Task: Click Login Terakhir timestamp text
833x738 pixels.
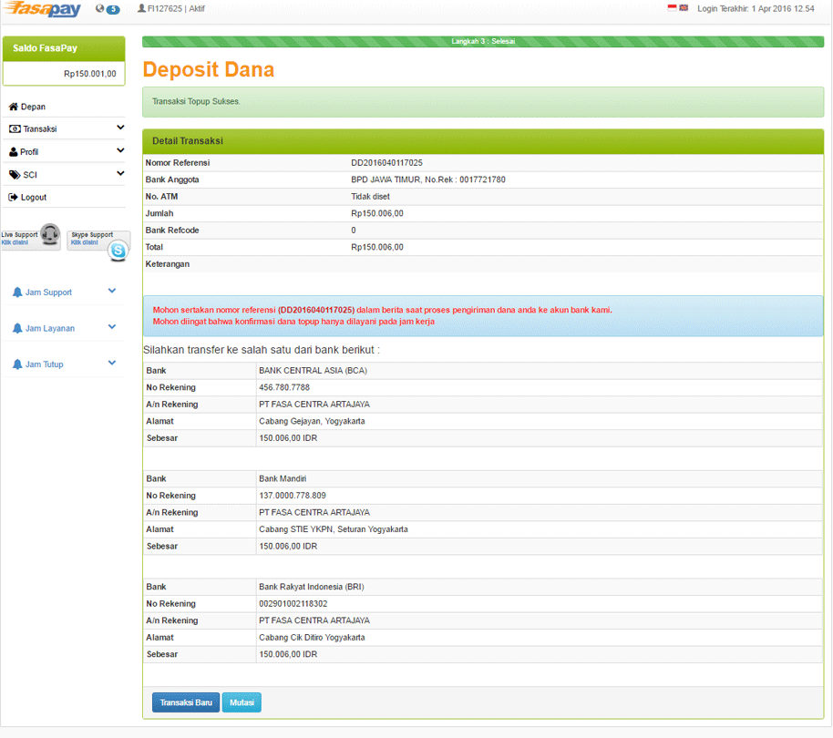Action: (x=756, y=8)
